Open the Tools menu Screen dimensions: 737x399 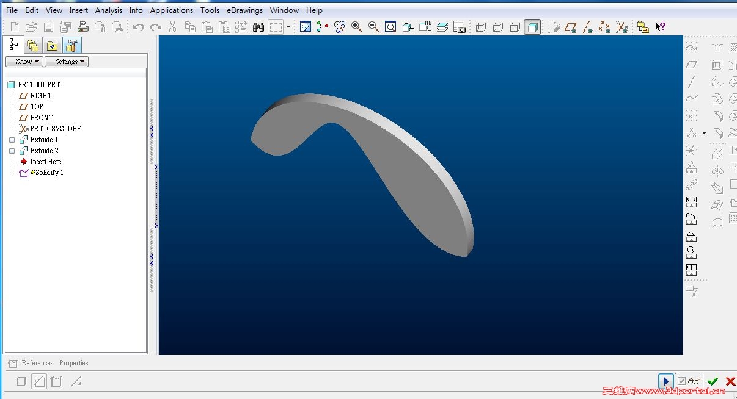click(210, 10)
